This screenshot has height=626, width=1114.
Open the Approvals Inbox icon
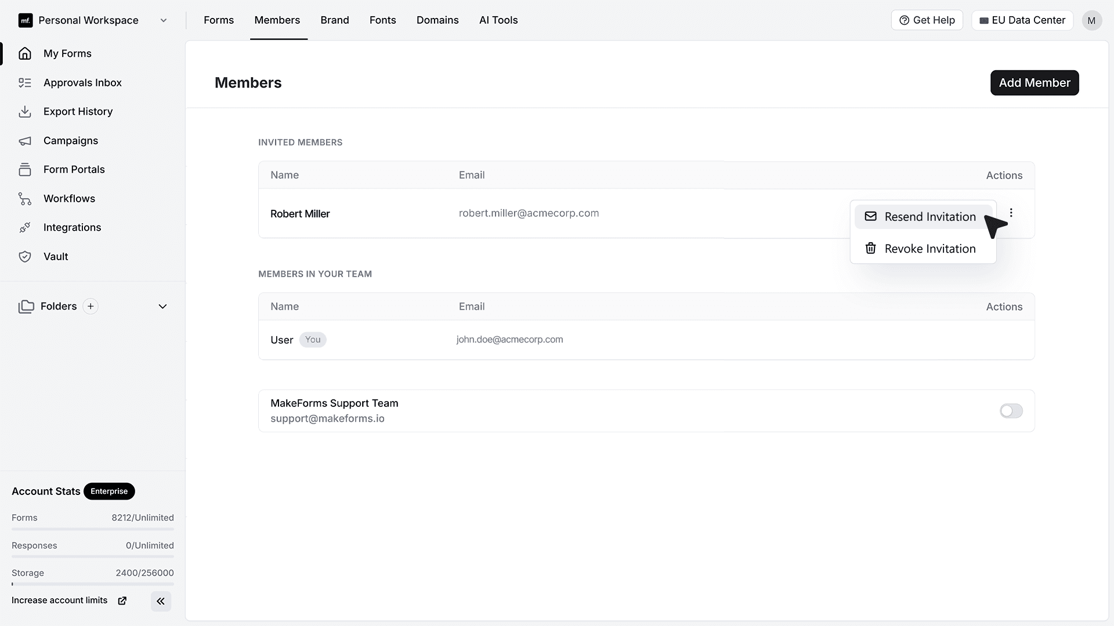click(25, 83)
